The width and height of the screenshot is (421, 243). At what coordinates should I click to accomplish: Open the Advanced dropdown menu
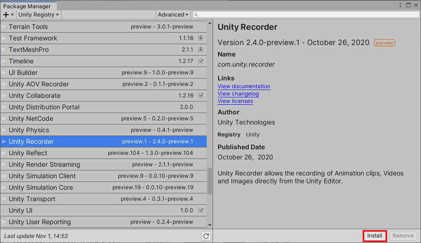[174, 15]
